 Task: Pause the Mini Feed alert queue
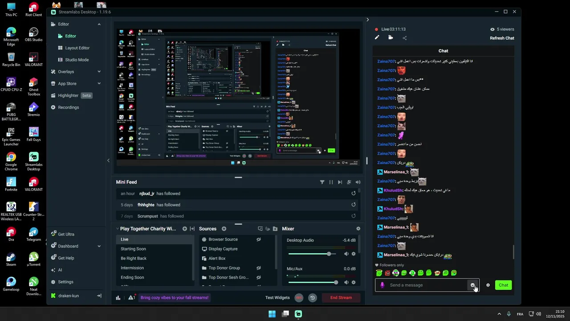tap(331, 182)
